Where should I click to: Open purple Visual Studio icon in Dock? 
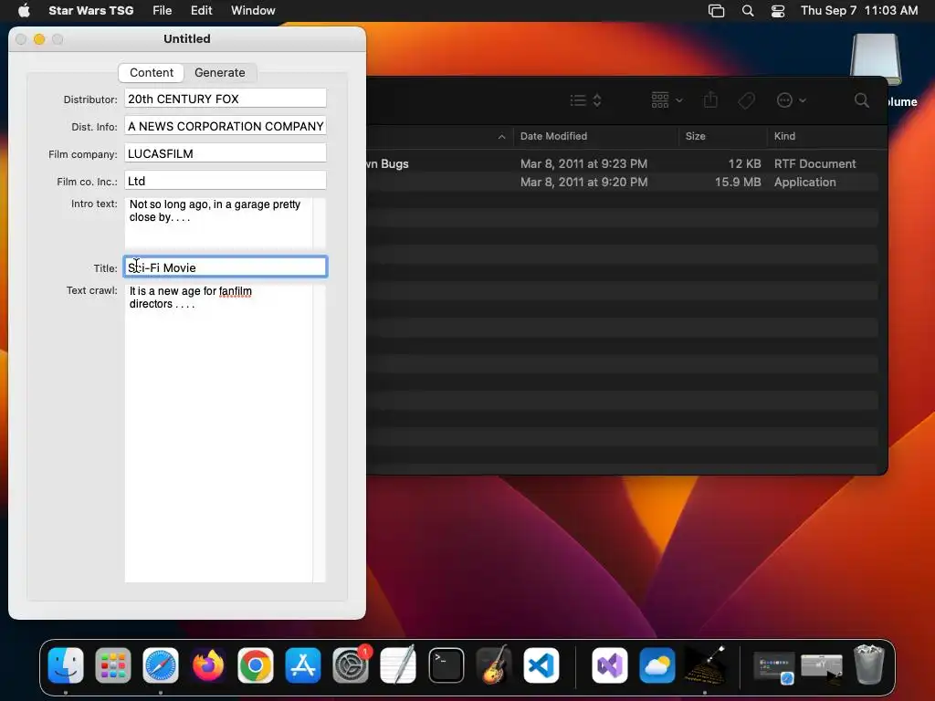click(x=609, y=664)
